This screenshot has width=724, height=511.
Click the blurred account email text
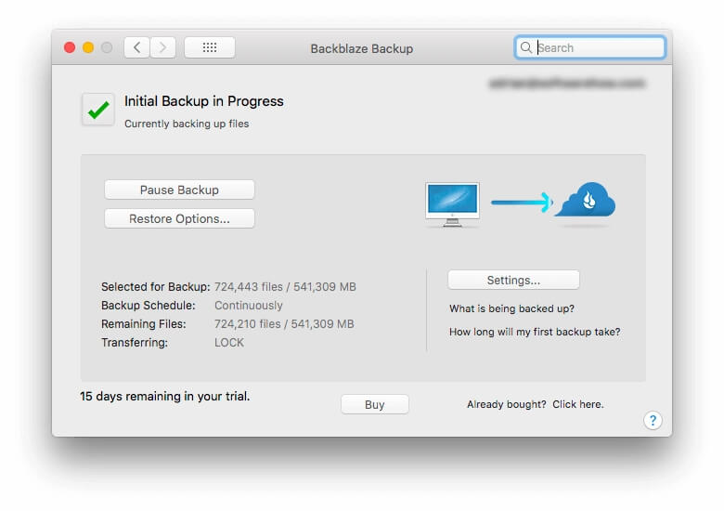click(566, 84)
